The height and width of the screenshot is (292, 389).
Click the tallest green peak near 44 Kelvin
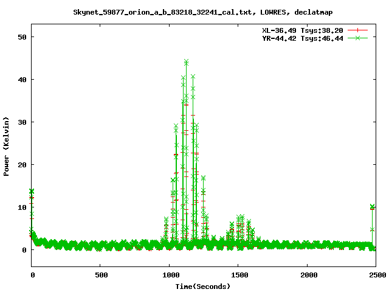[x=187, y=61]
